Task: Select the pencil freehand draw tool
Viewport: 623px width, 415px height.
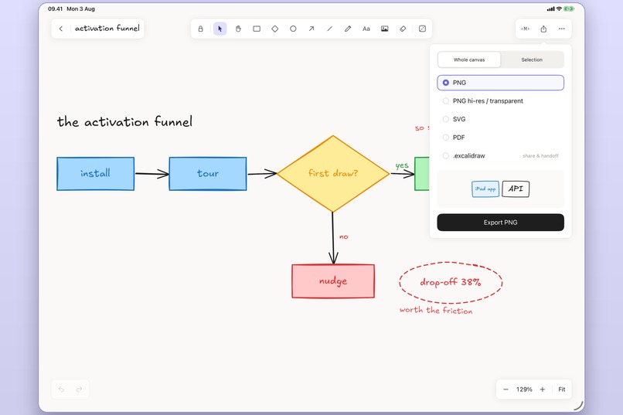Action: point(348,29)
